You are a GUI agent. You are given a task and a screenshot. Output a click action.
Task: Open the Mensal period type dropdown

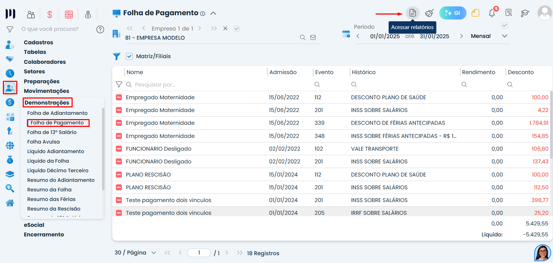(489, 36)
